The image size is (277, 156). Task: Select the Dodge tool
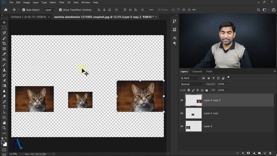coord(4,96)
